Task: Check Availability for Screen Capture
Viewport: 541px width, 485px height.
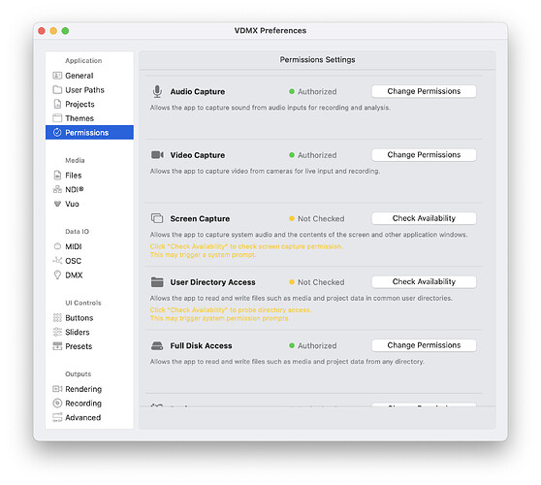Action: pos(424,218)
